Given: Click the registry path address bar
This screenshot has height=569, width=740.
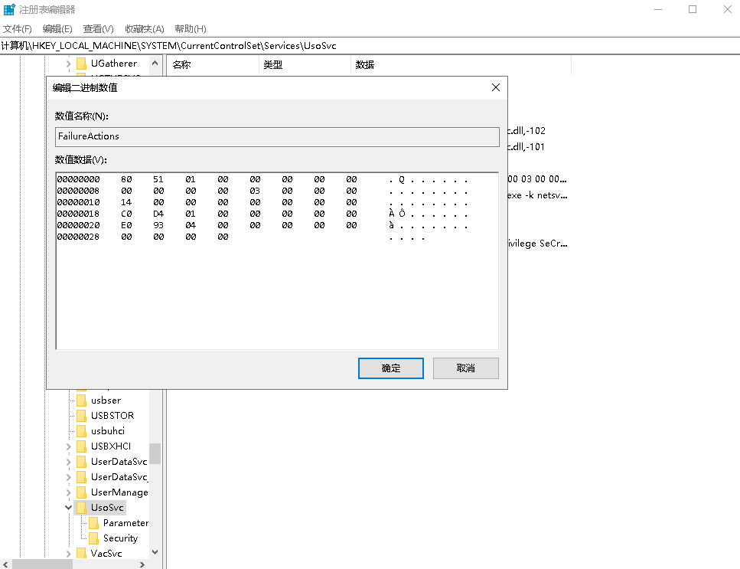Looking at the screenshot, I should (370, 46).
